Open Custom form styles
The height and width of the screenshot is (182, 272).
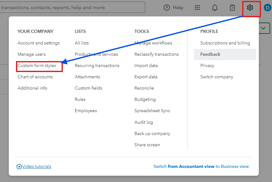pos(37,66)
